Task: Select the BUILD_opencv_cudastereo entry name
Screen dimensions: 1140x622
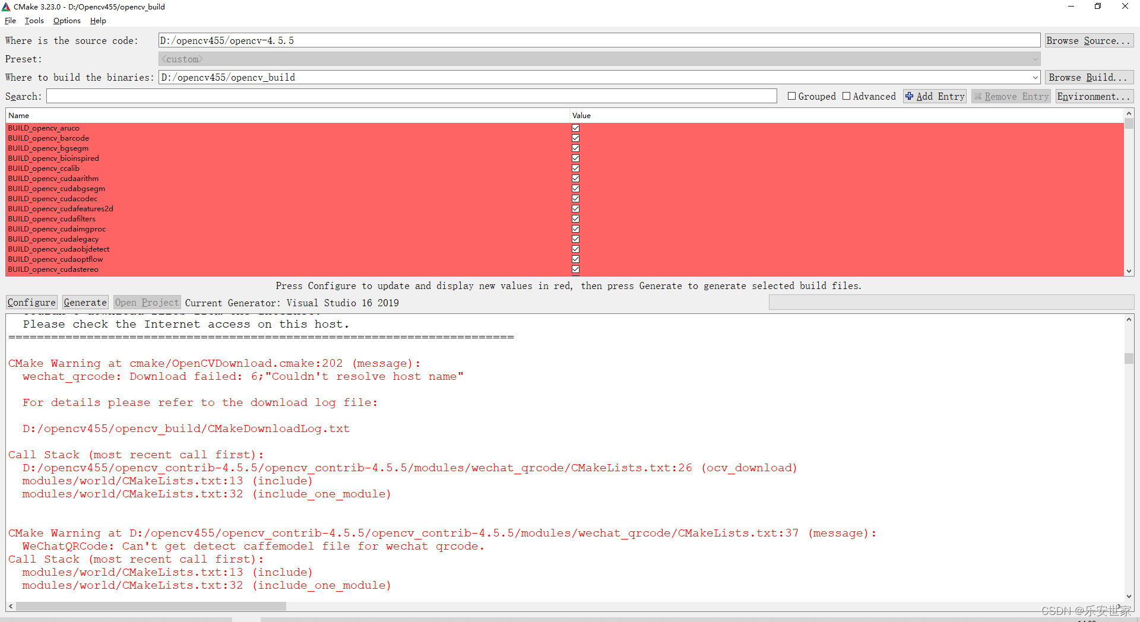Action: click(53, 269)
